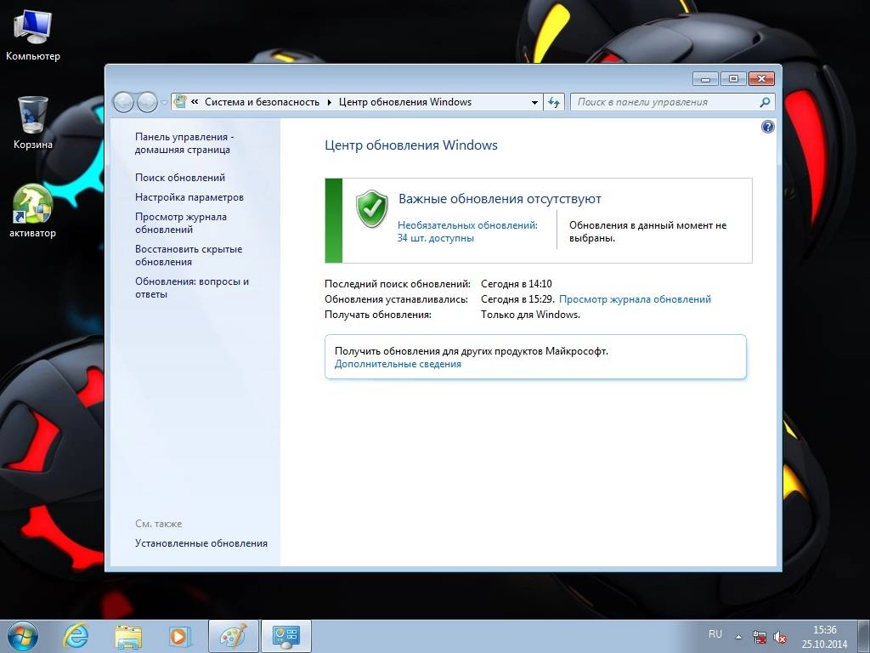This screenshot has width=870, height=653.
Task: Click the search magnifier icon
Action: 765,102
